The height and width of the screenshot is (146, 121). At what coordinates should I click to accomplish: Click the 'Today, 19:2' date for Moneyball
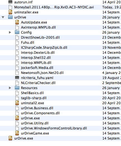pos(112,7)
